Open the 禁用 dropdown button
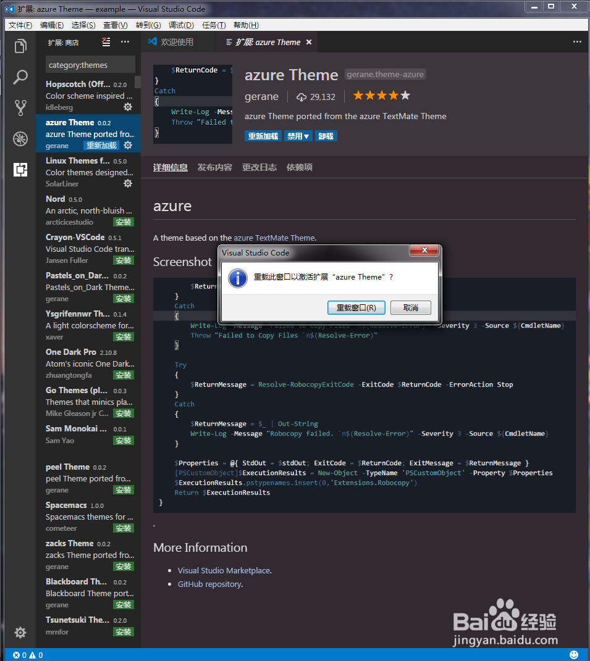This screenshot has width=590, height=661. (x=298, y=136)
